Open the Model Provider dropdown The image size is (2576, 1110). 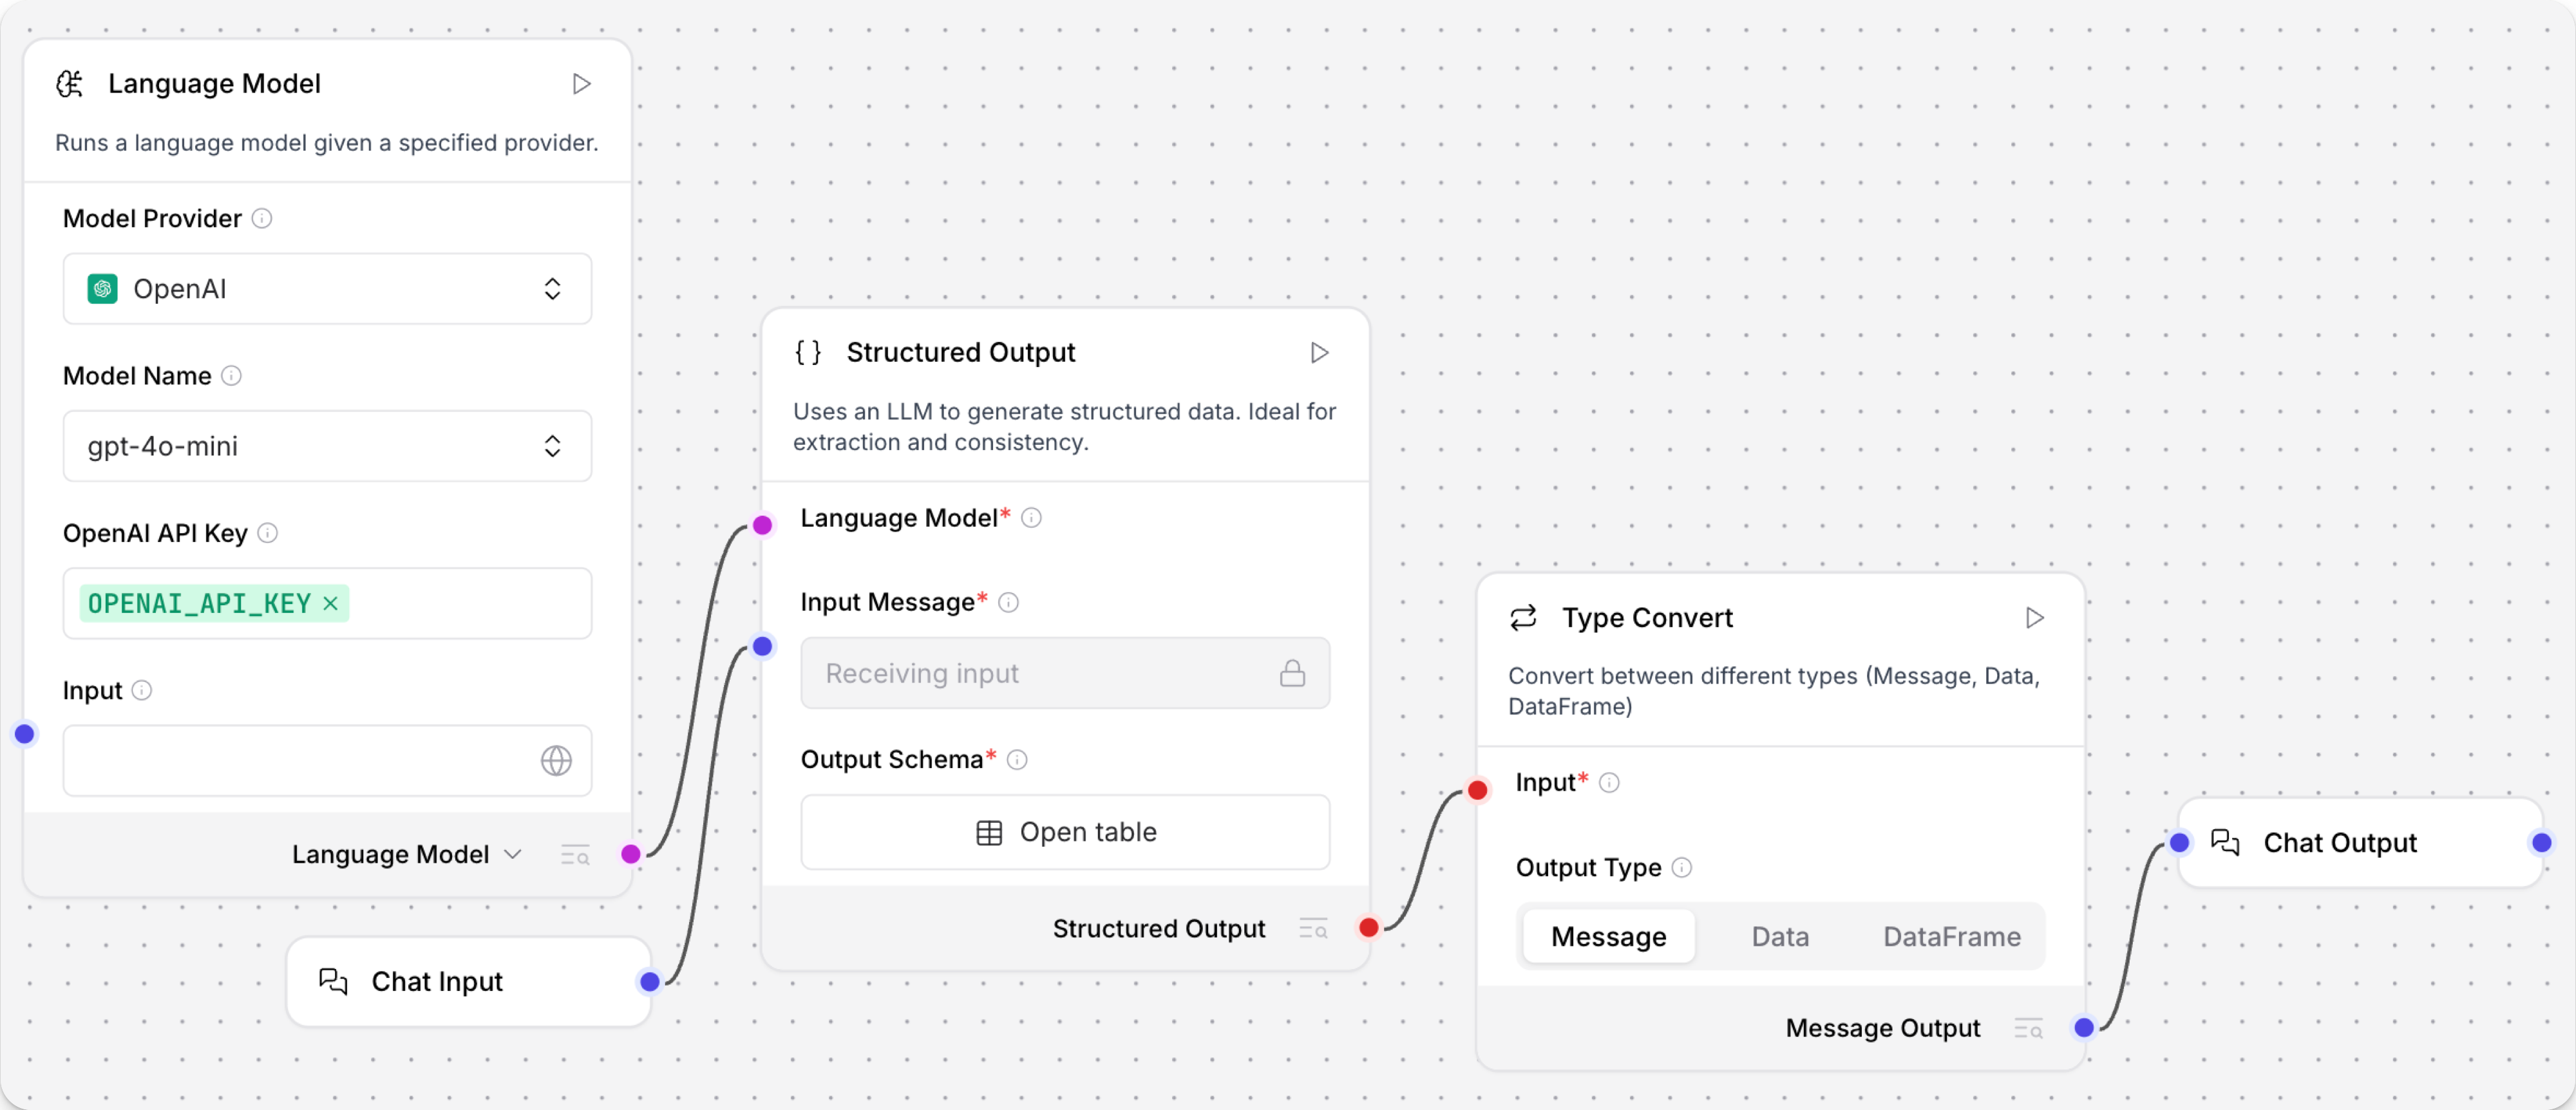327,289
